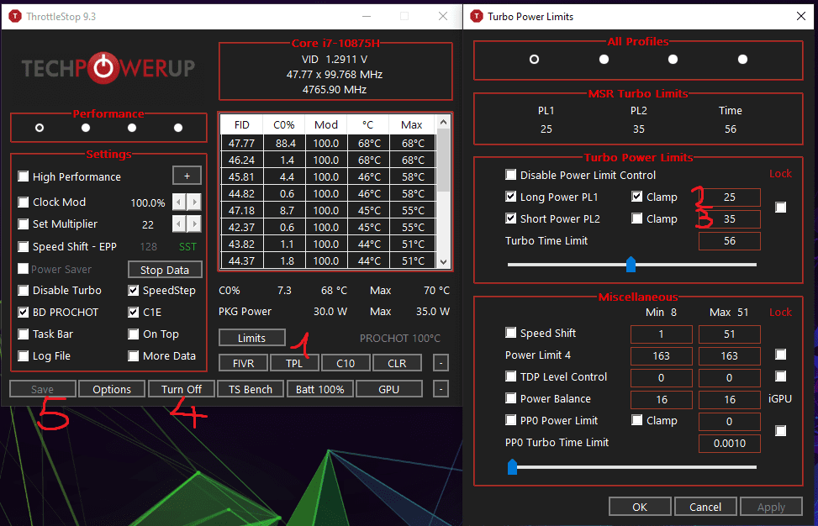Check Disable Power Limit Control
The height and width of the screenshot is (526, 818).
[511, 174]
